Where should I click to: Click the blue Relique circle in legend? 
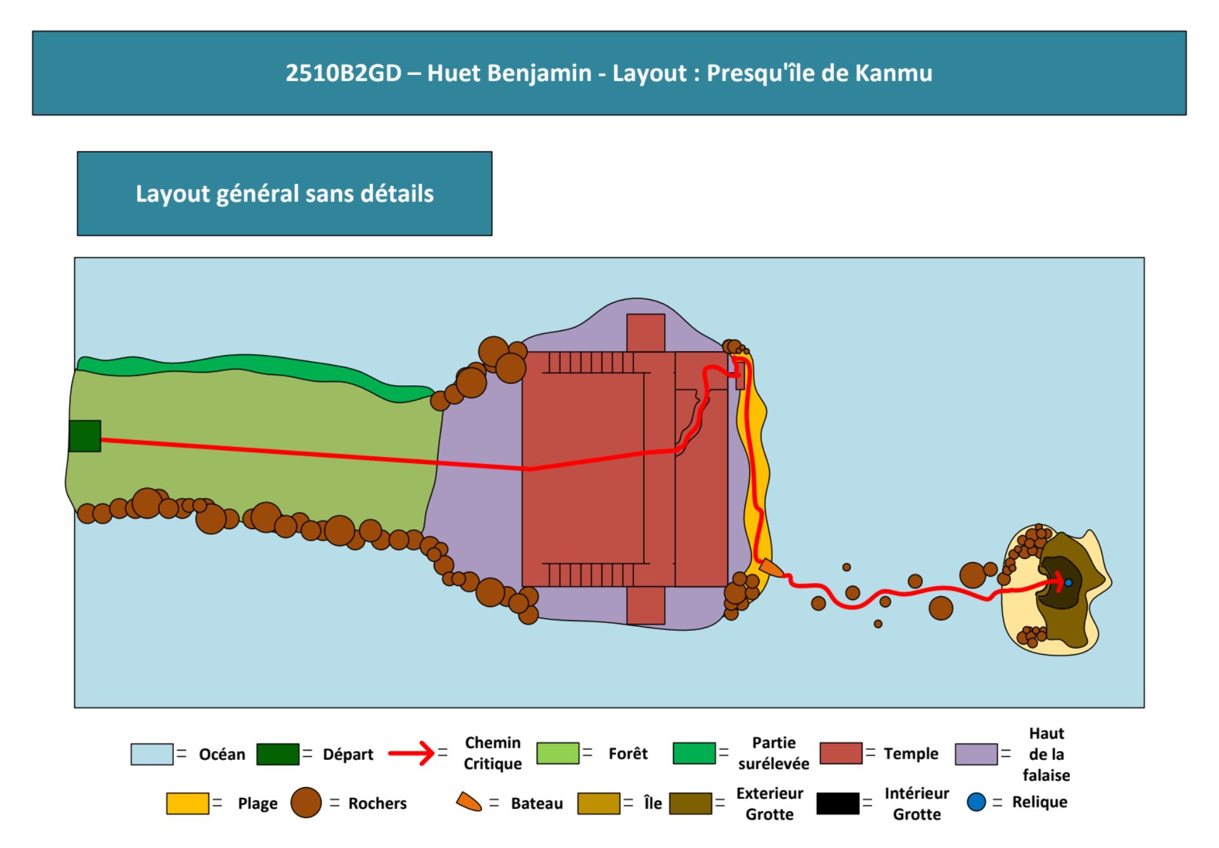976,802
